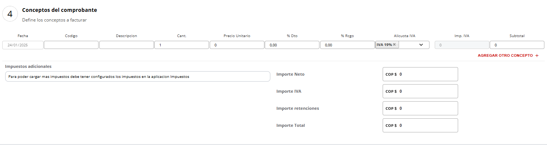The image size is (547, 145).
Task: Focus the Codigo input field
Action: pyautogui.click(x=71, y=45)
